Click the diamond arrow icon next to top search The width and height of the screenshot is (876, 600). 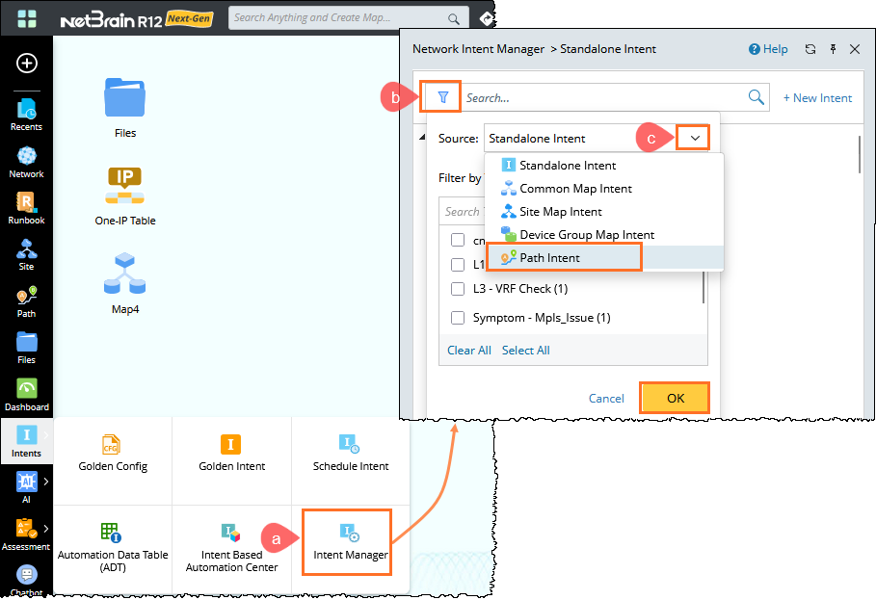[x=486, y=18]
